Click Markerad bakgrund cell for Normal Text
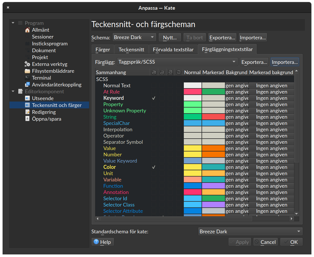The width and height of the screenshot is (314, 257). tap(271, 86)
